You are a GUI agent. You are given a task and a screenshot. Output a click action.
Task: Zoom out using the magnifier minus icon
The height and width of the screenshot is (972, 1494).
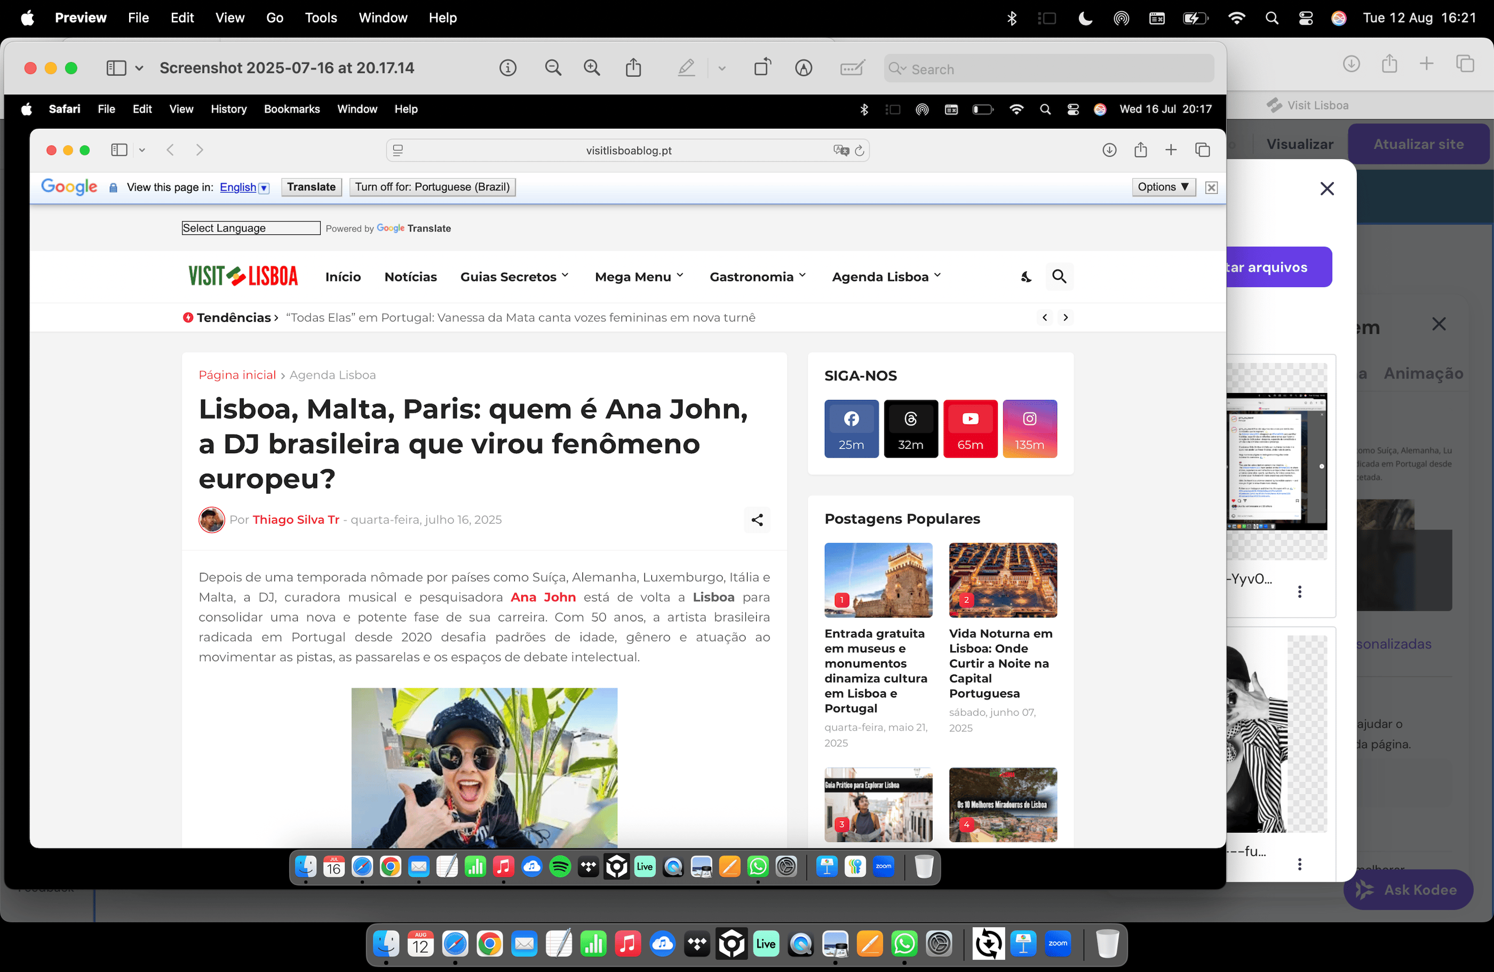(552, 68)
